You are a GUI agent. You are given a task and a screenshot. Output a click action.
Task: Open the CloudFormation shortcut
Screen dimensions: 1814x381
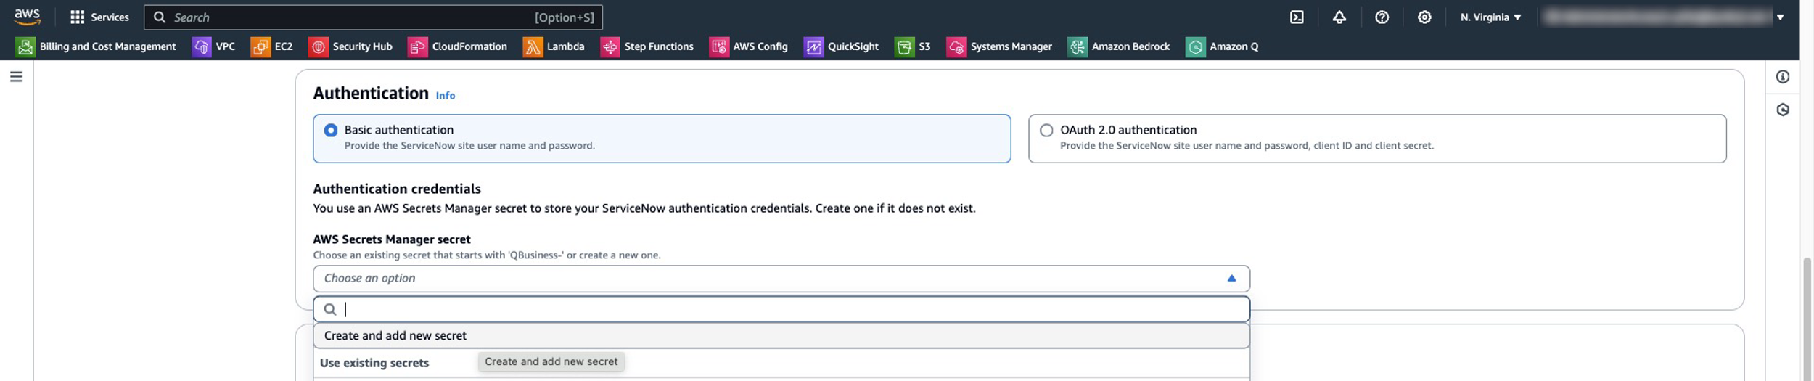[x=458, y=46]
